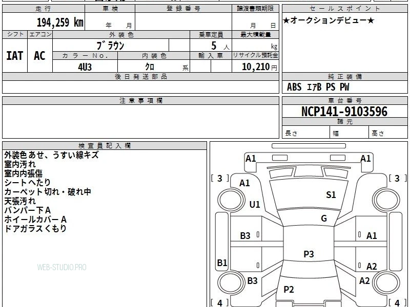
Task: Click the 外装色 header cell
Action: [x=121, y=34]
